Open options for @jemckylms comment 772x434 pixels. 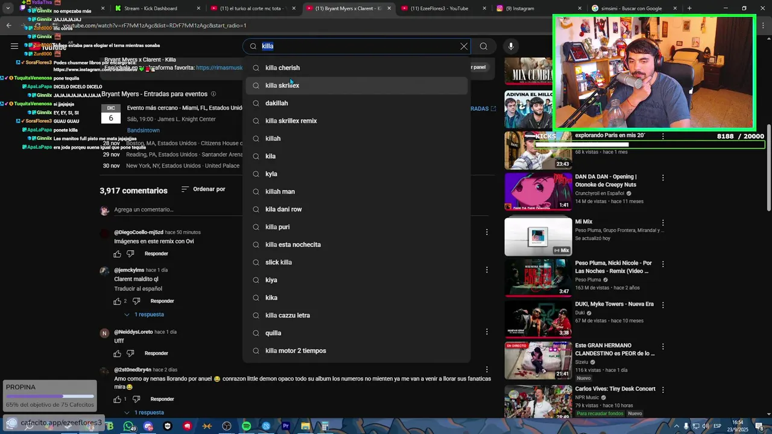487,270
